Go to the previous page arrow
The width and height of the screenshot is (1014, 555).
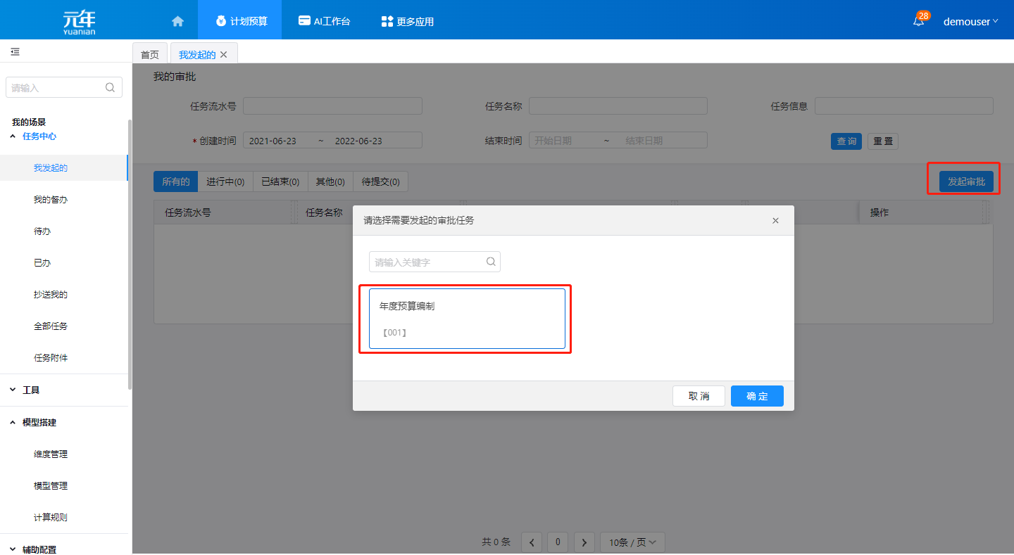click(531, 542)
